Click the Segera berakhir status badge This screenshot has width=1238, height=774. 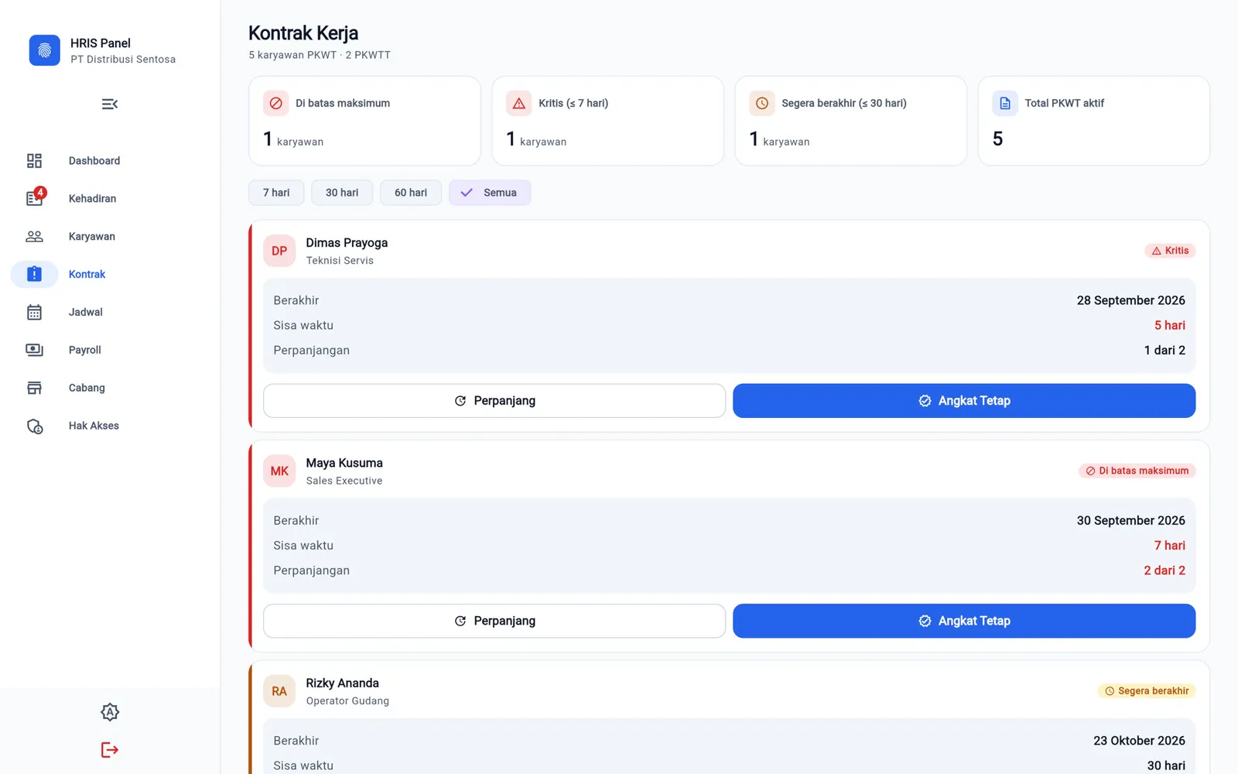point(1147,691)
